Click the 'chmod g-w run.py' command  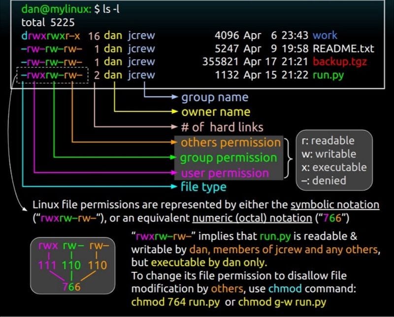pos(282,302)
